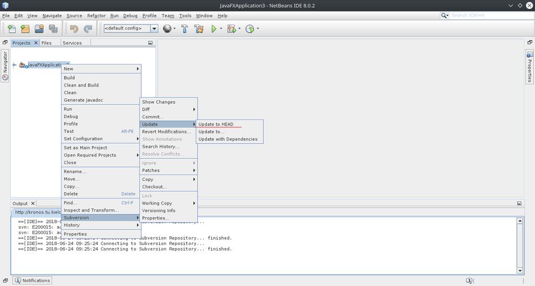Select Revert Modifications...
Screen dimensions: 535x286
pyautogui.click(x=169, y=132)
